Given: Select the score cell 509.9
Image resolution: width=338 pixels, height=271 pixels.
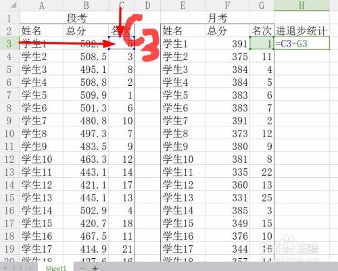Looking at the screenshot, I should 86,95.
